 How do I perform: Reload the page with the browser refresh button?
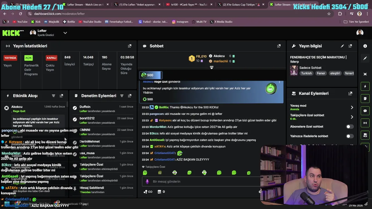coord(20,14)
